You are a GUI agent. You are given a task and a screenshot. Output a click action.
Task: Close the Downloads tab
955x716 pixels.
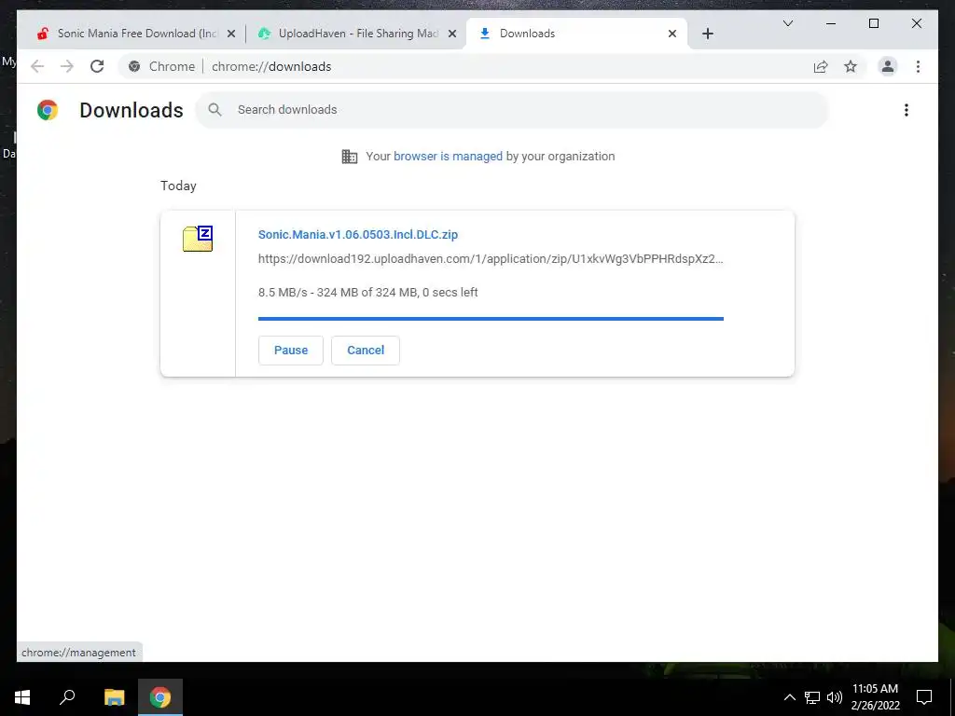point(672,34)
